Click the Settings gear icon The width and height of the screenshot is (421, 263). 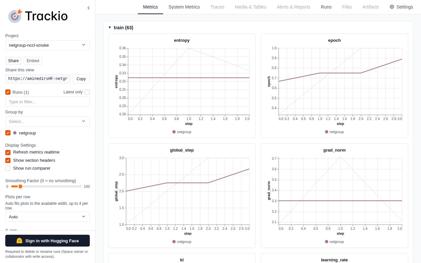coord(392,7)
